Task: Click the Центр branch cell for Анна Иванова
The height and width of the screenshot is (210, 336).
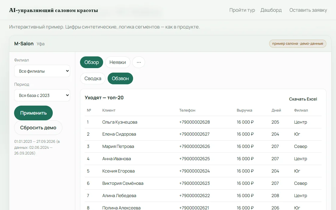Action: [x=300, y=159]
